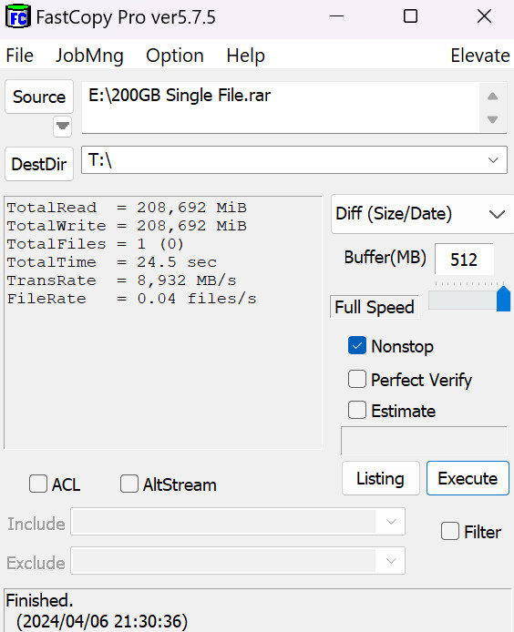Close the FastCopy Pro window
The height and width of the screenshot is (632, 514).
[x=484, y=16]
